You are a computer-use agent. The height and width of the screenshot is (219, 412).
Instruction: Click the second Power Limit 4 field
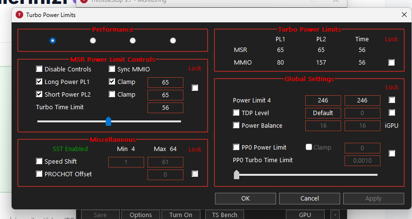363,100
